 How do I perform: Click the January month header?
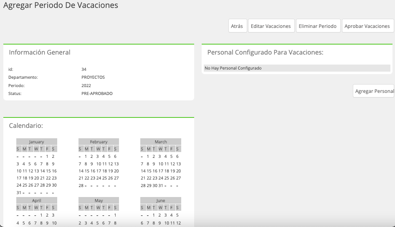[36, 142]
